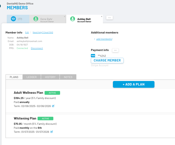Close the Ashley Bell tab

102,16
